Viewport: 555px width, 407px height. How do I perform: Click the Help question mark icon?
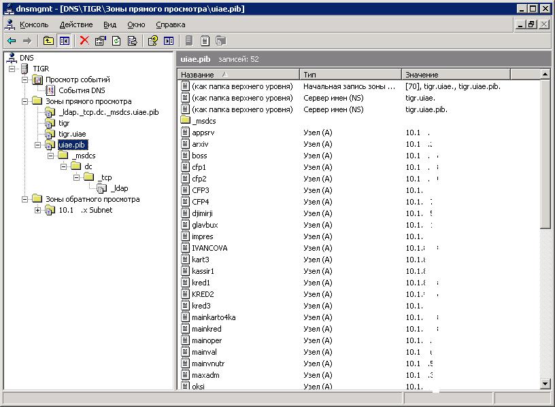point(153,41)
